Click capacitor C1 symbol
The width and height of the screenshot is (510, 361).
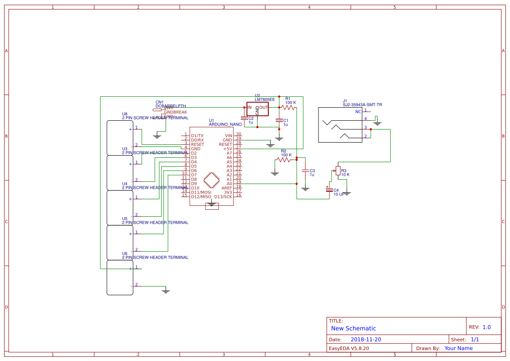click(x=280, y=121)
